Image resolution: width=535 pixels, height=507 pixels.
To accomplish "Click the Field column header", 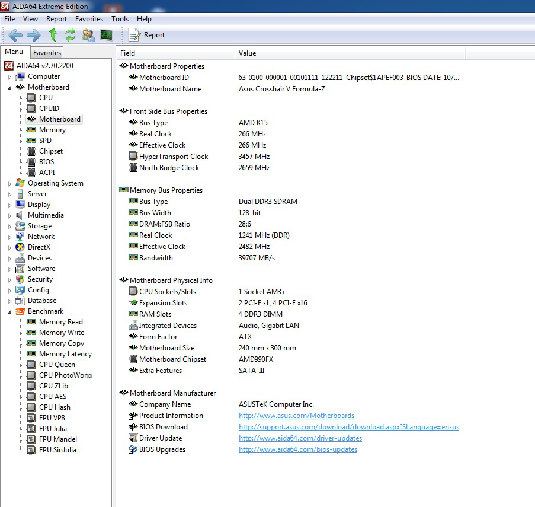I will 176,53.
